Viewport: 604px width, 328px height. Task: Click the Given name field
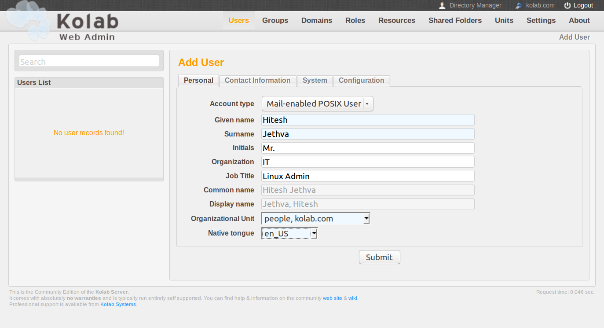368,120
